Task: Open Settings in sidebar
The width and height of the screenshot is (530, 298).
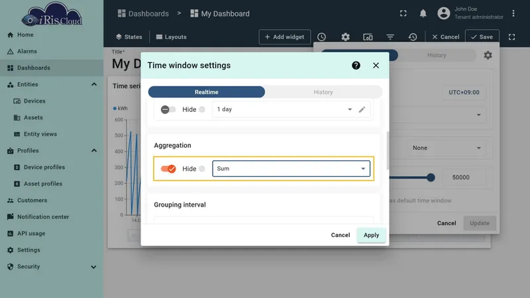Action: [x=52, y=250]
